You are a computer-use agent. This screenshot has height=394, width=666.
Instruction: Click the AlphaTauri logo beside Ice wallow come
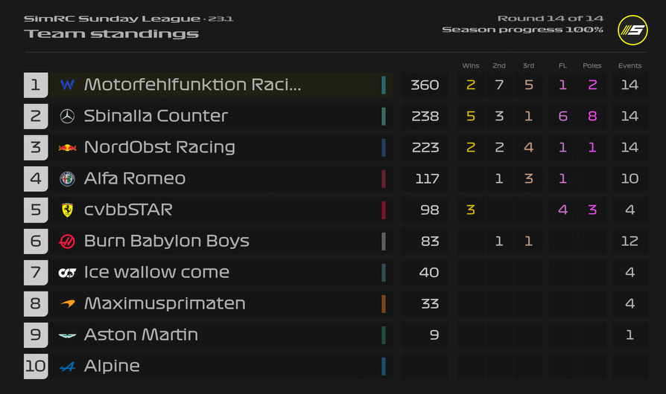(x=67, y=272)
